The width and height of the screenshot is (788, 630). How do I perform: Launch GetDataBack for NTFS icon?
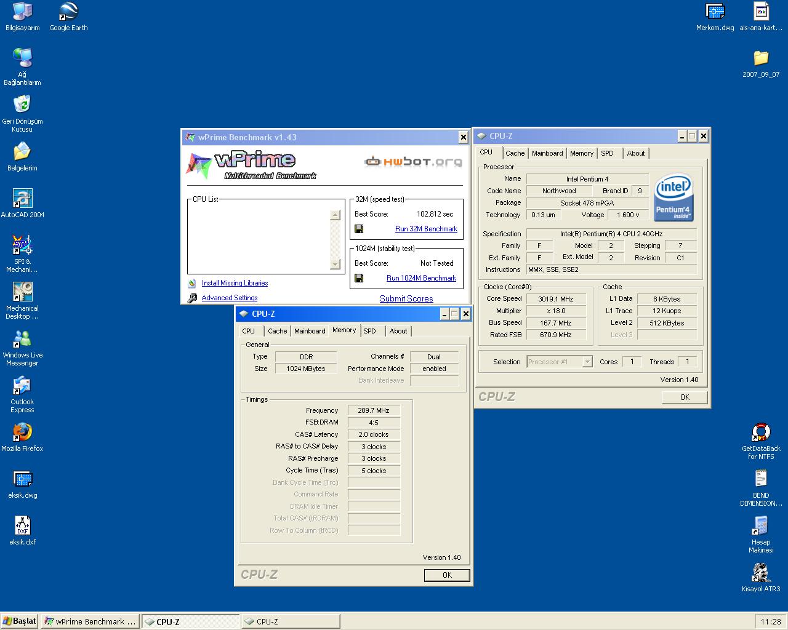click(x=761, y=441)
